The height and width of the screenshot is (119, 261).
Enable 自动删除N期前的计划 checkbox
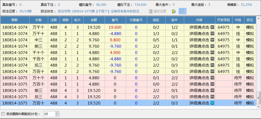(3, 114)
